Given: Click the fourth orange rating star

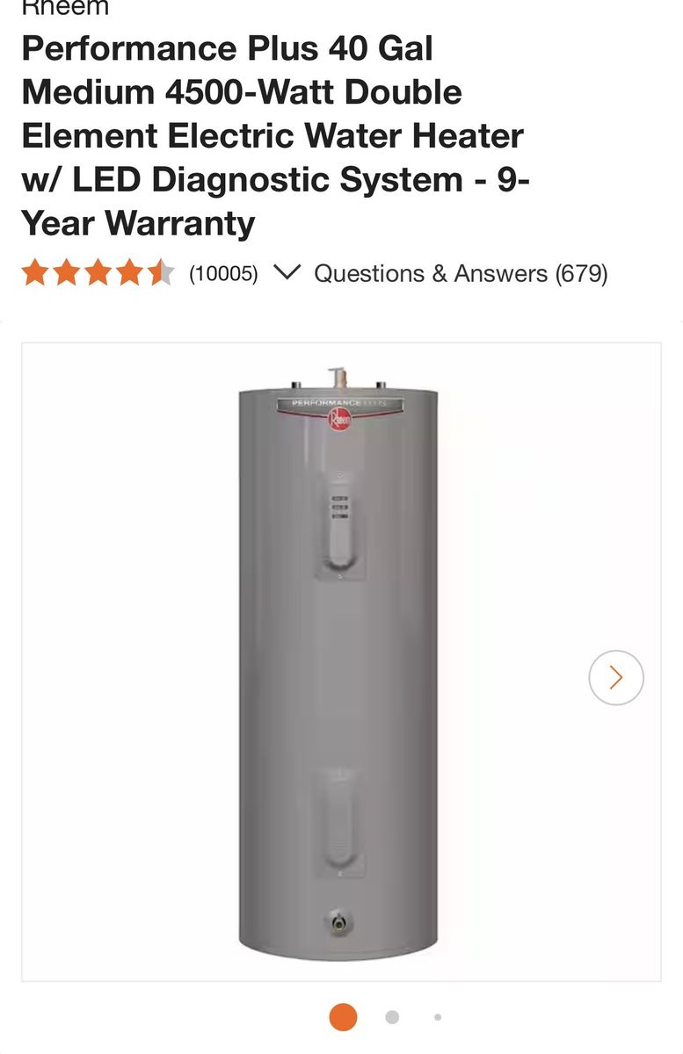Looking at the screenshot, I should click(129, 273).
